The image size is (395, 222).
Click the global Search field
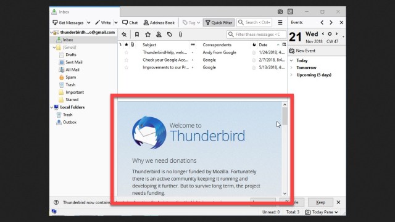(x=254, y=22)
